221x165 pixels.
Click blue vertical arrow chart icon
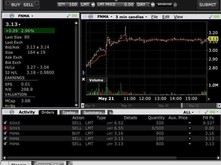83,73
